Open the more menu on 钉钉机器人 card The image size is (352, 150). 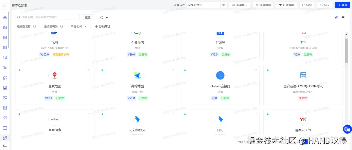[172, 114]
